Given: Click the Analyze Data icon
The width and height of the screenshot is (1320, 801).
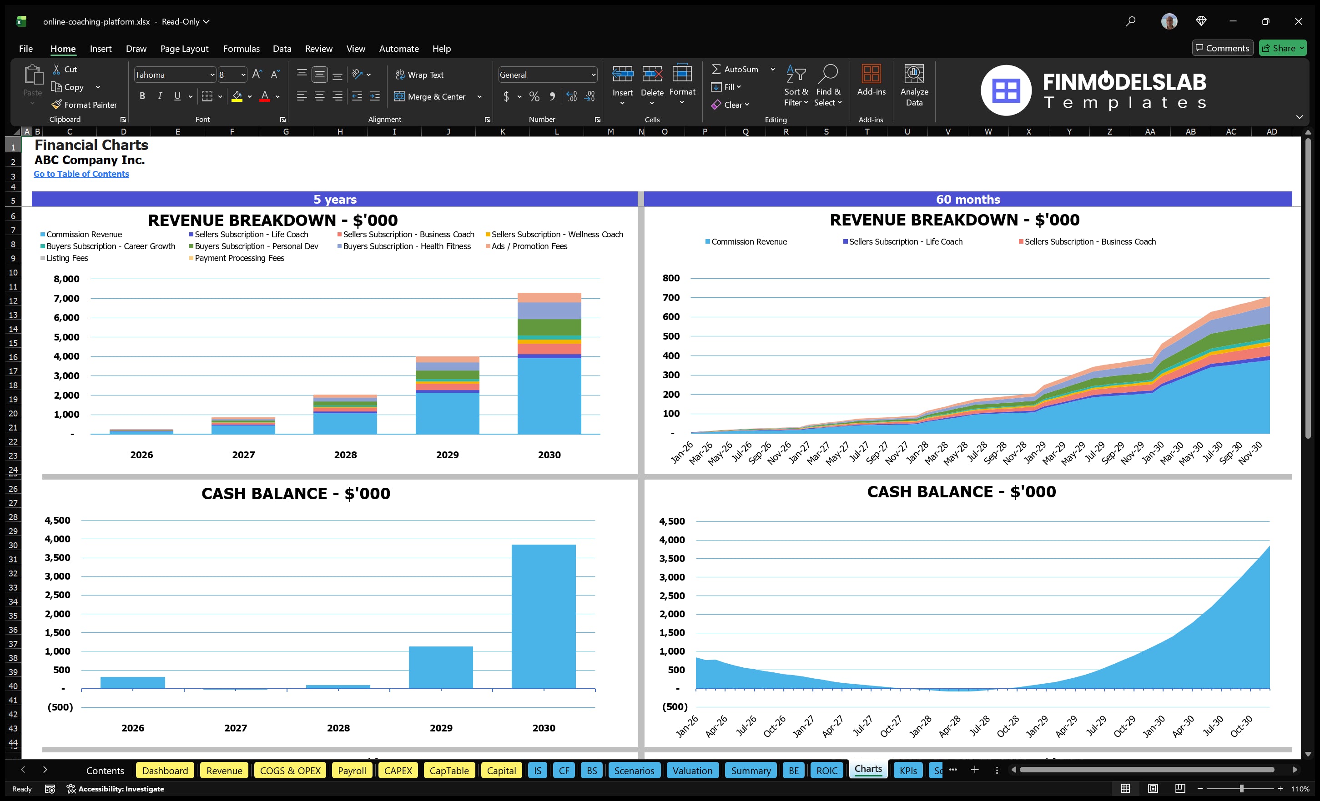Looking at the screenshot, I should (914, 85).
